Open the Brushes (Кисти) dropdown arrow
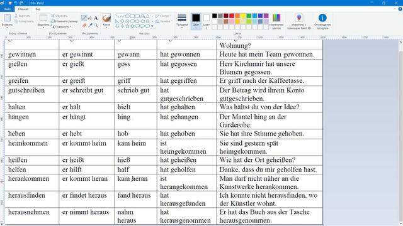403x226 pixels. [106, 28]
